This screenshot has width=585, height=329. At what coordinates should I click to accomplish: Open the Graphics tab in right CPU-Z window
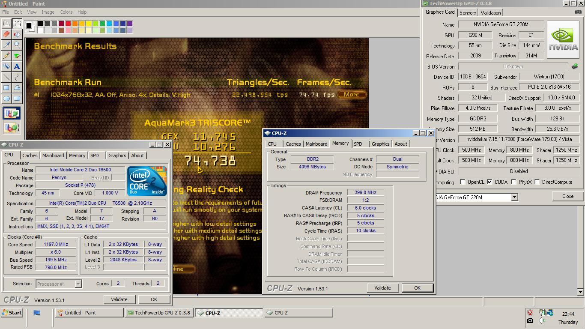pyautogui.click(x=380, y=144)
